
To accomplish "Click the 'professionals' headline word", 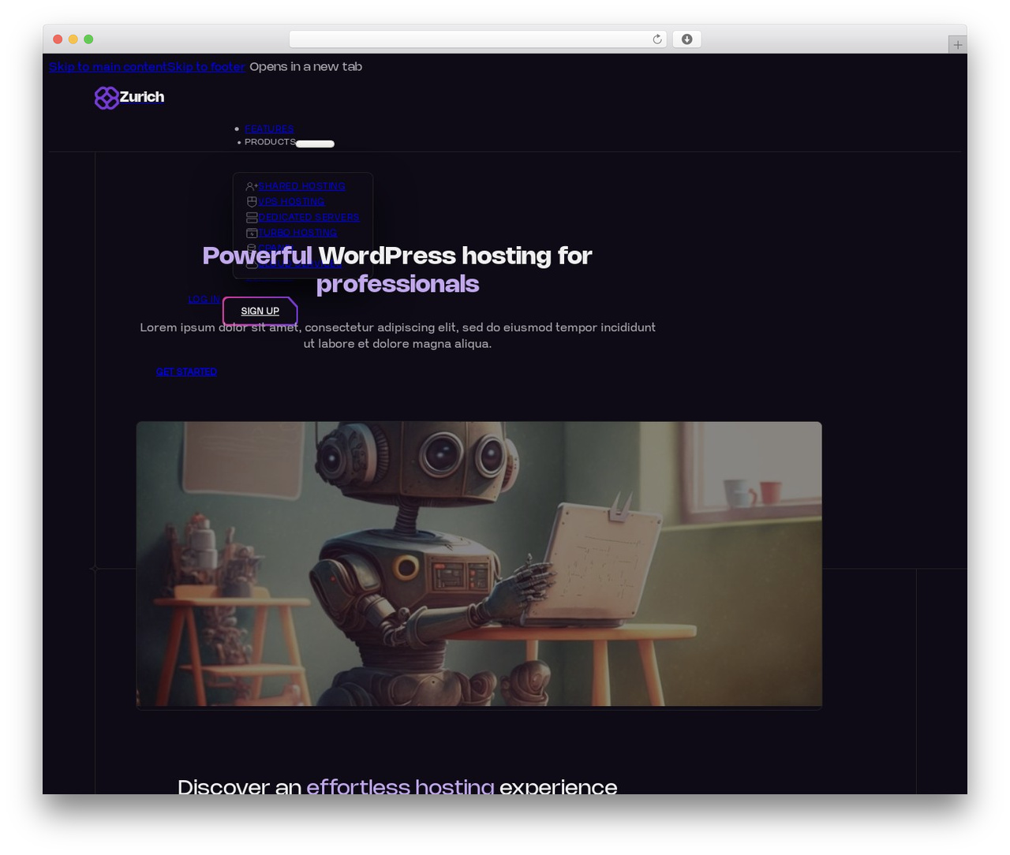I will (398, 284).
